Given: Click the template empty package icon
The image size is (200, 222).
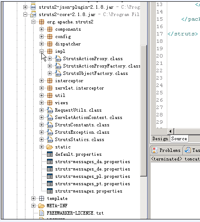Looking at the screenshot, I should (41, 198).
